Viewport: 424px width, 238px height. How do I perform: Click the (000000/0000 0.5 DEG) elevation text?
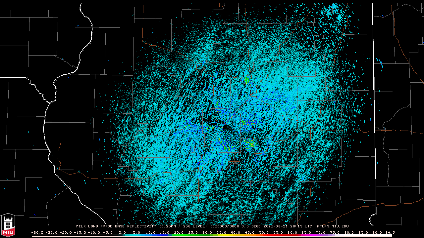(236, 226)
